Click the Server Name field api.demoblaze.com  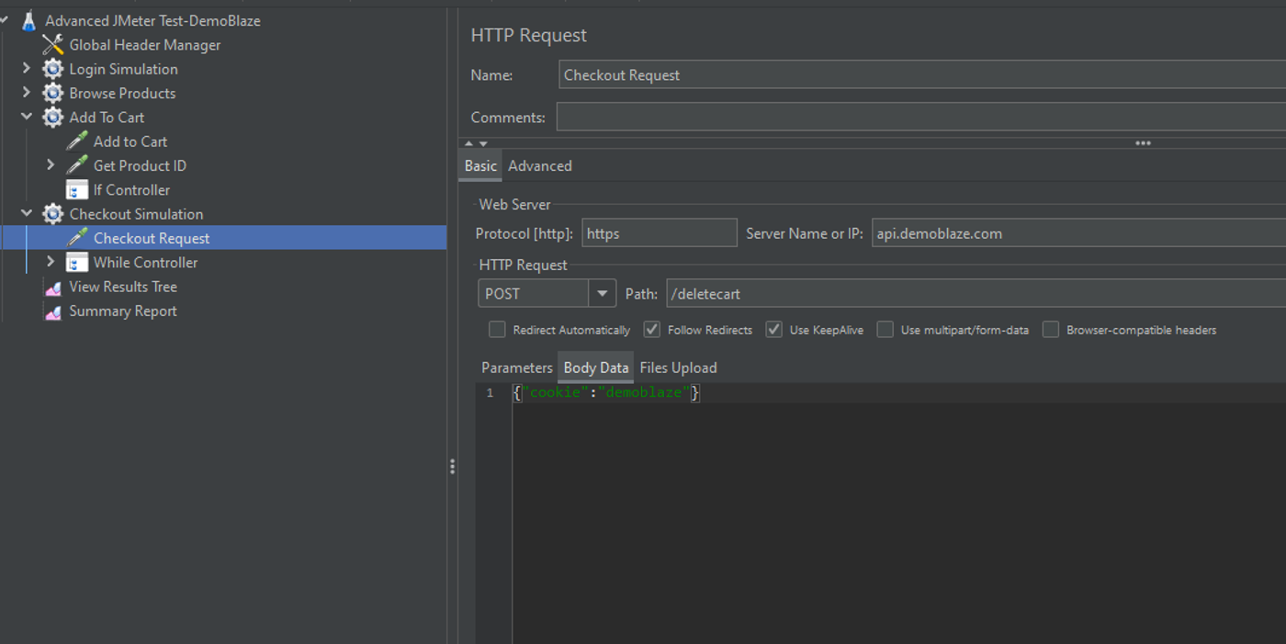point(1079,233)
